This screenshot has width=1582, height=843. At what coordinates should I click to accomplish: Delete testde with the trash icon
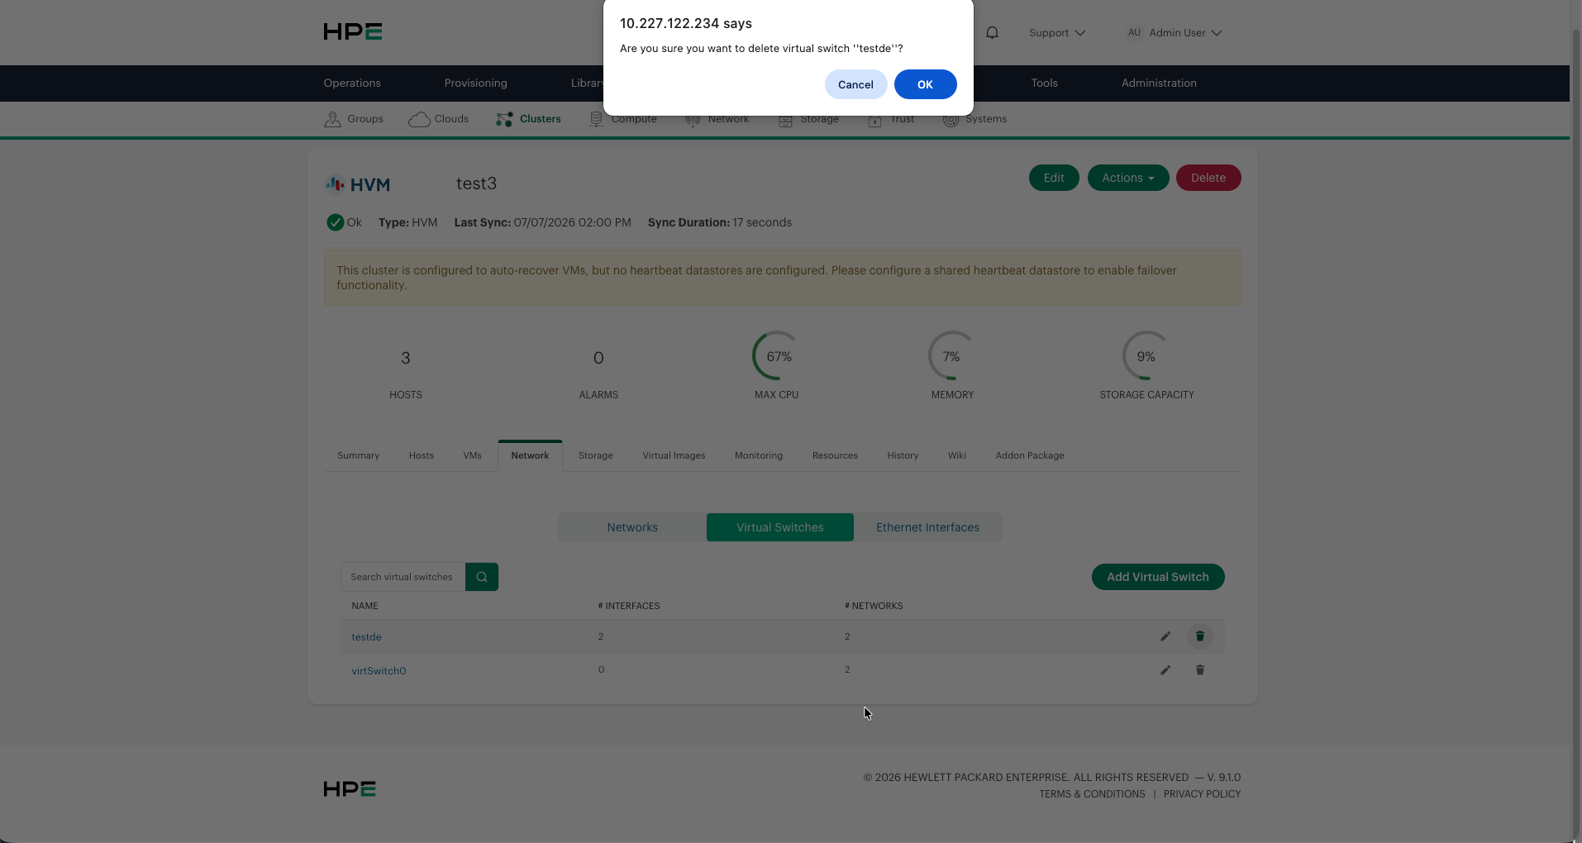pos(1200,636)
